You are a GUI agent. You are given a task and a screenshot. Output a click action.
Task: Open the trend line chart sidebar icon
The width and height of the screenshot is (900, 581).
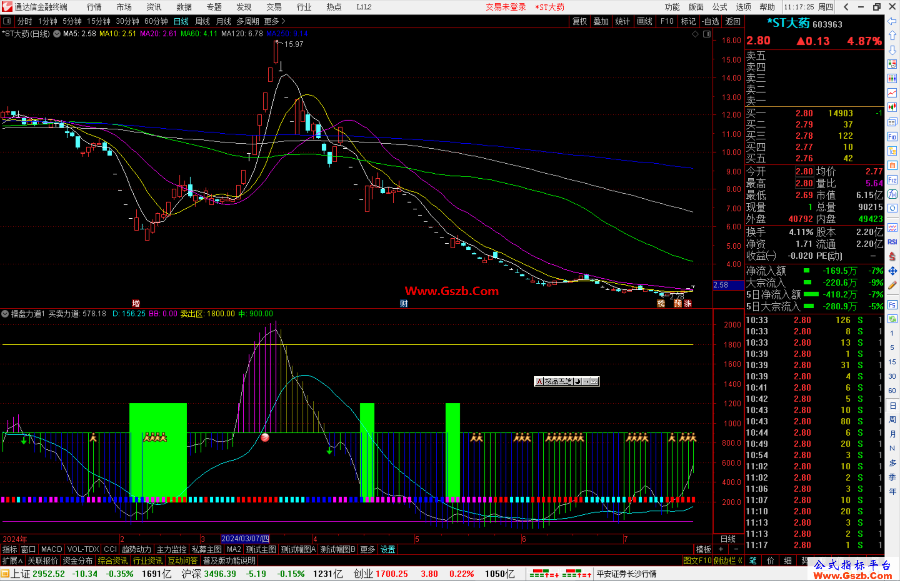892,93
